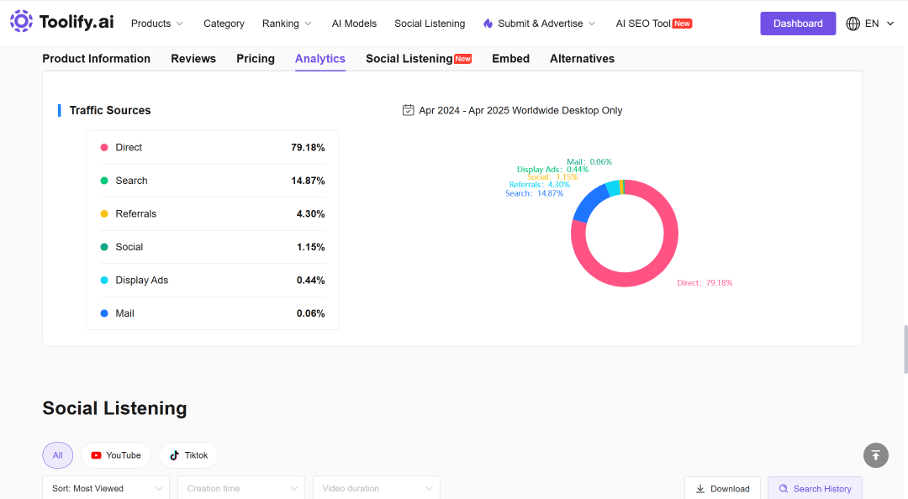Select the All filter pill
This screenshot has width=908, height=499.
point(58,455)
